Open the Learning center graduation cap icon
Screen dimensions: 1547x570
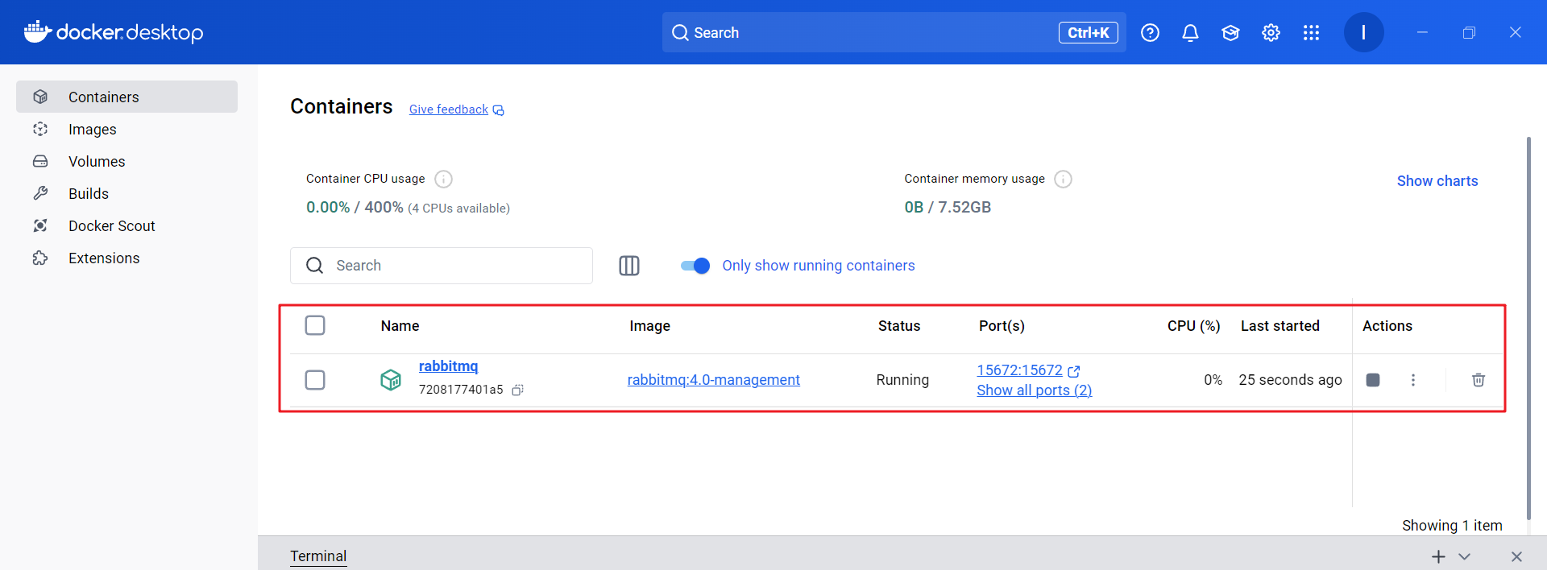point(1230,32)
